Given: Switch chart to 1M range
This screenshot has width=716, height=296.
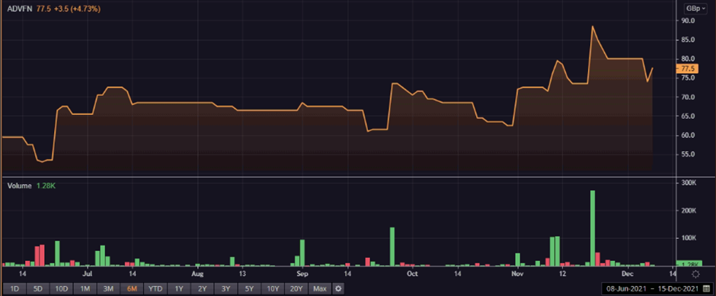Looking at the screenshot, I should tap(85, 288).
